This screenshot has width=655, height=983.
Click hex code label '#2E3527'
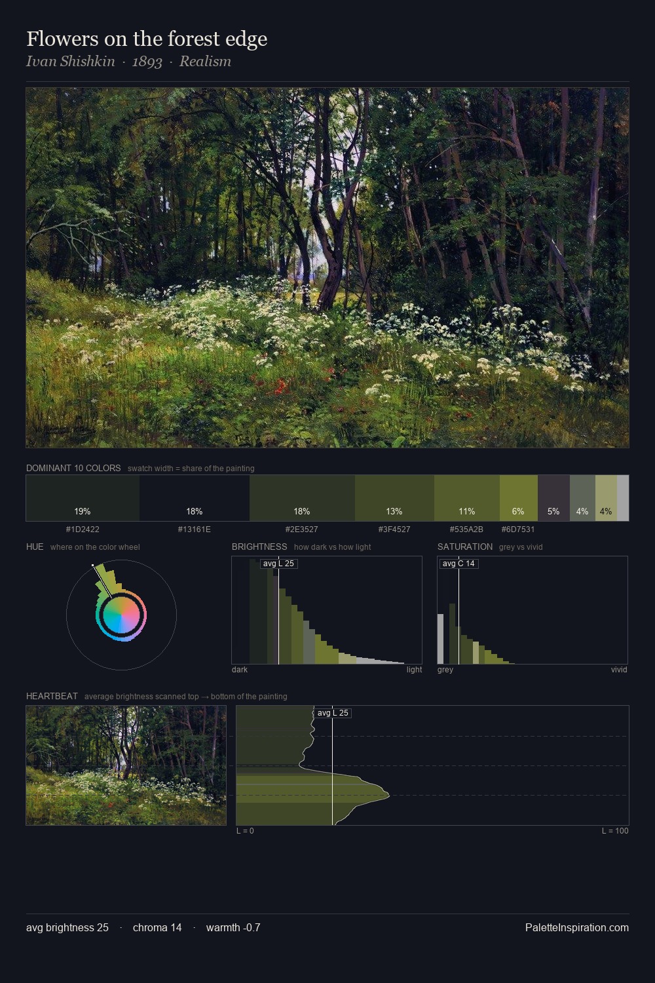click(301, 530)
